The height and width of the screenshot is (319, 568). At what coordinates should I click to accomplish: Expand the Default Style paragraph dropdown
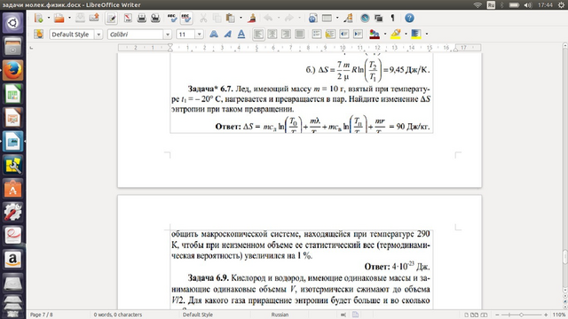(99, 35)
